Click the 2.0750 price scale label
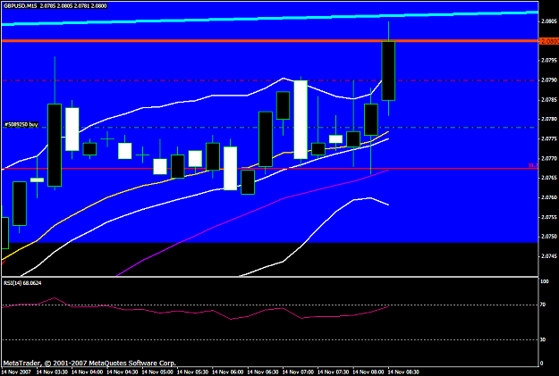559x376 pixels. click(549, 237)
